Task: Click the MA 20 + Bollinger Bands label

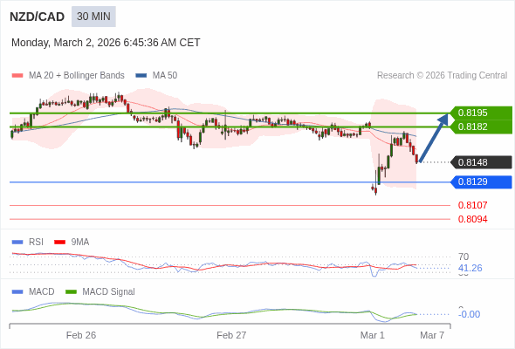Action: 77,76
